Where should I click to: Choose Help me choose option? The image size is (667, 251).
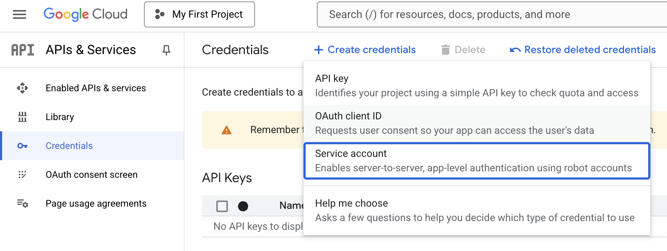tap(477, 211)
